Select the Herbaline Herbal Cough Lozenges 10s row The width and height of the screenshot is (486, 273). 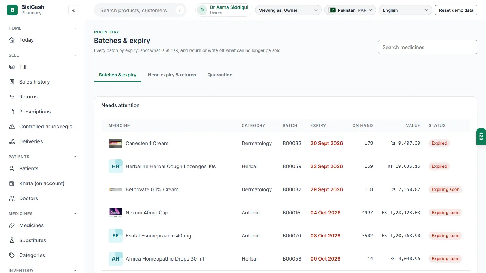click(285, 166)
